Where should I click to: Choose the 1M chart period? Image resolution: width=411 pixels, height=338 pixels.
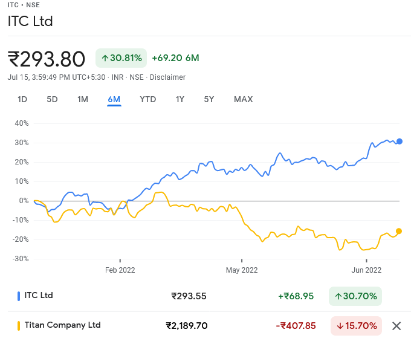click(83, 99)
